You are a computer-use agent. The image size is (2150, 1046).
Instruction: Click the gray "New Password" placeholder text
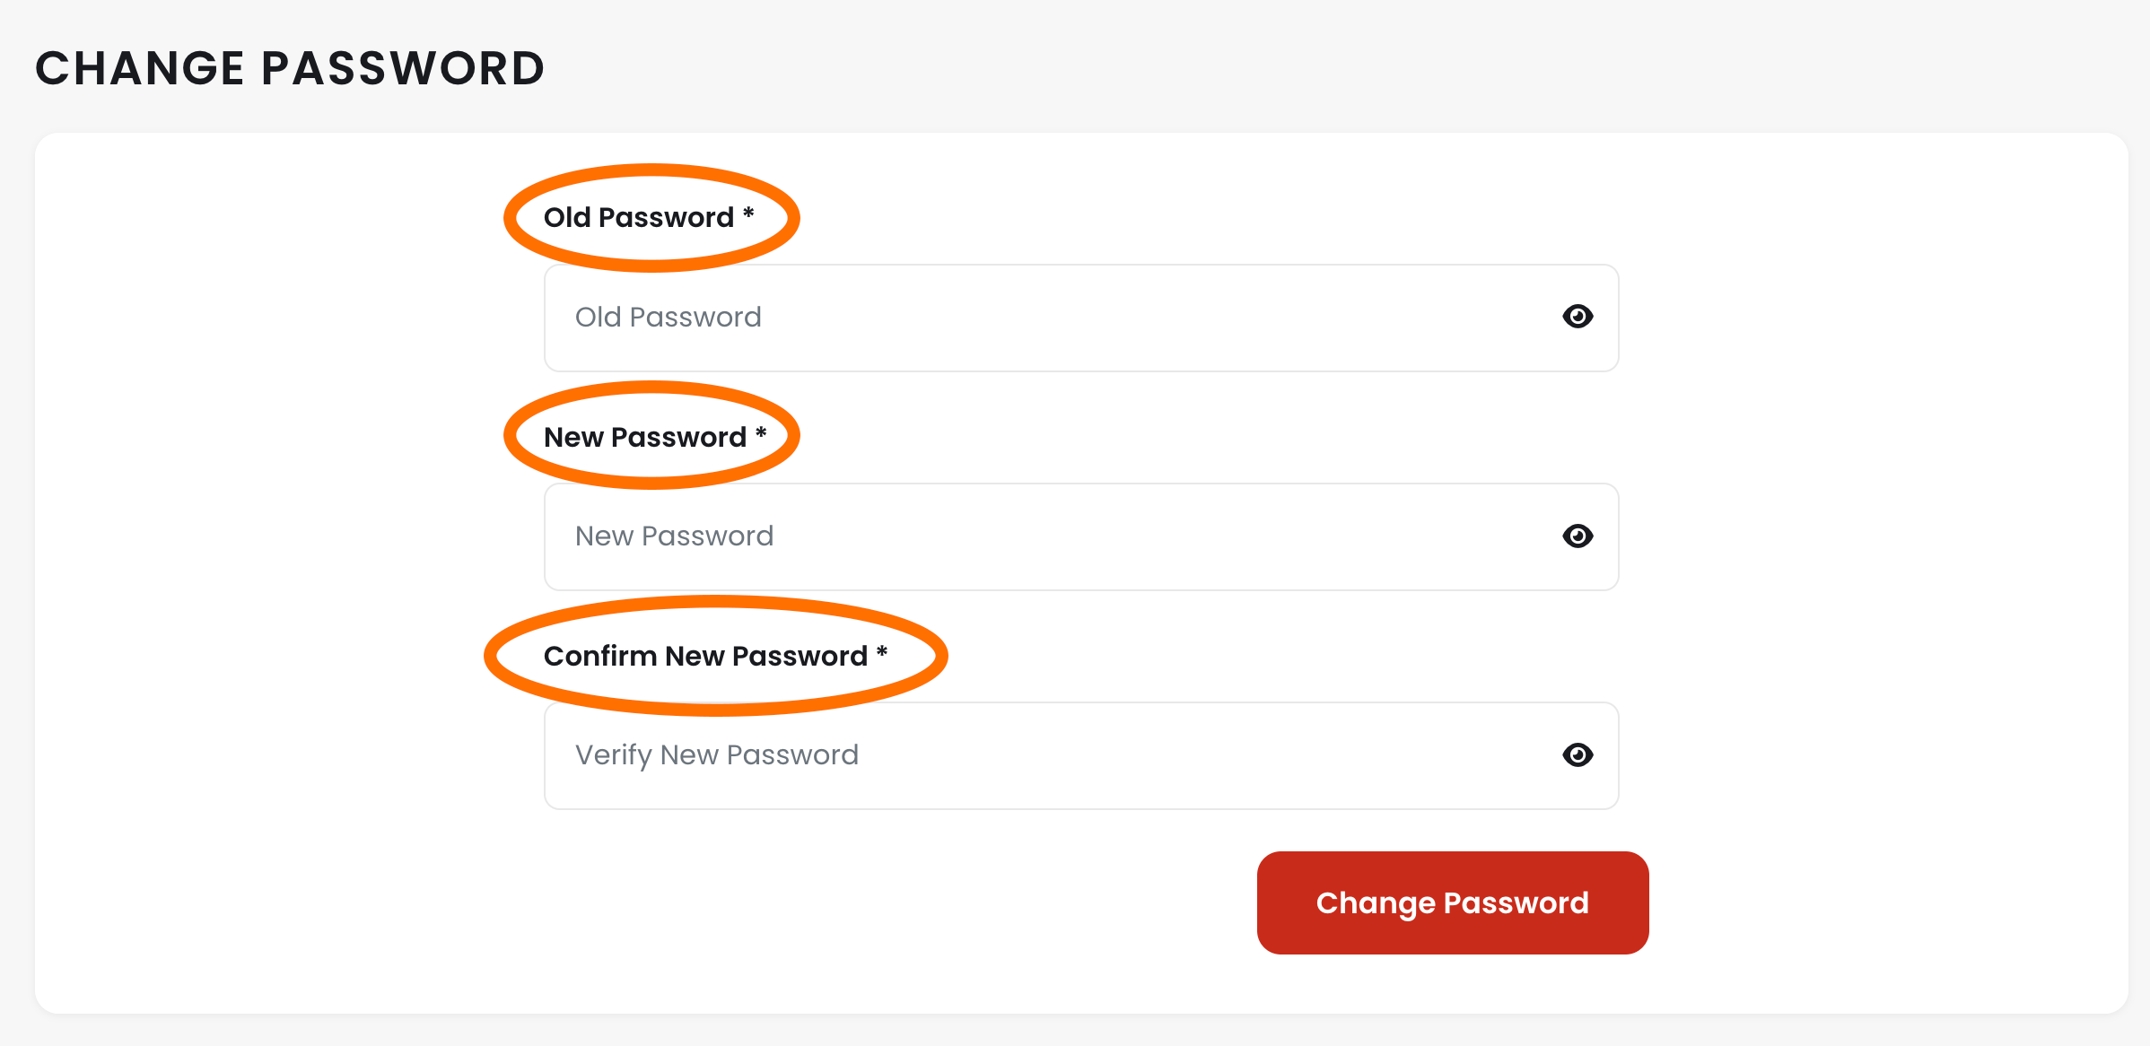(x=674, y=536)
